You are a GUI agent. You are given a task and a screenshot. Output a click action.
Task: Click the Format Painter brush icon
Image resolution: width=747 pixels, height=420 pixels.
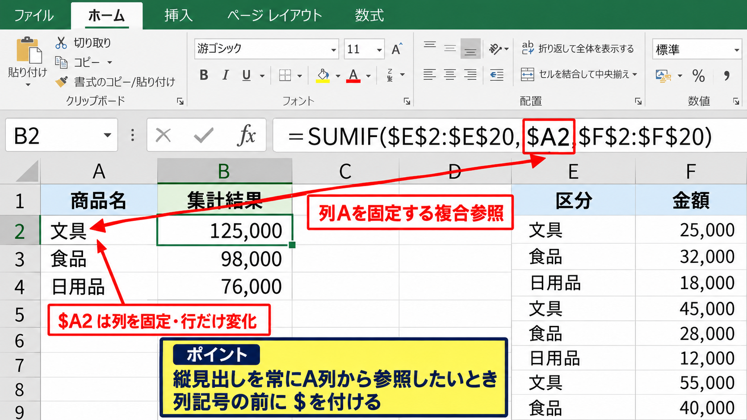61,82
